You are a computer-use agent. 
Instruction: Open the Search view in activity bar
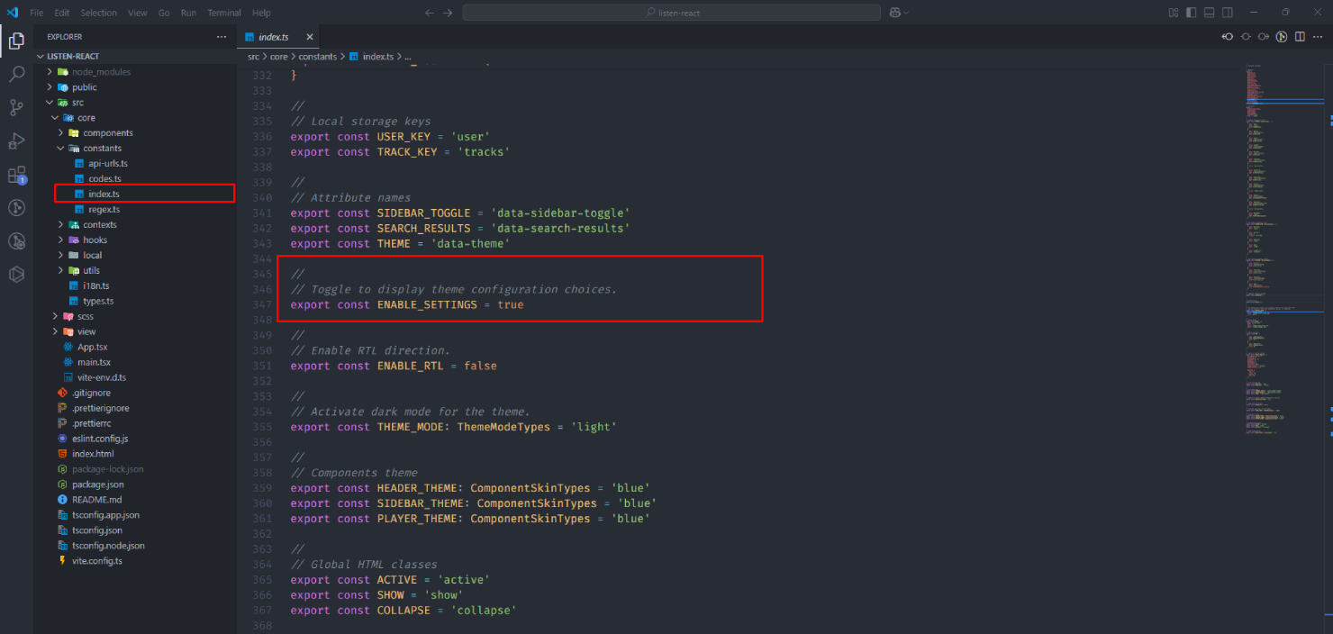coord(16,74)
